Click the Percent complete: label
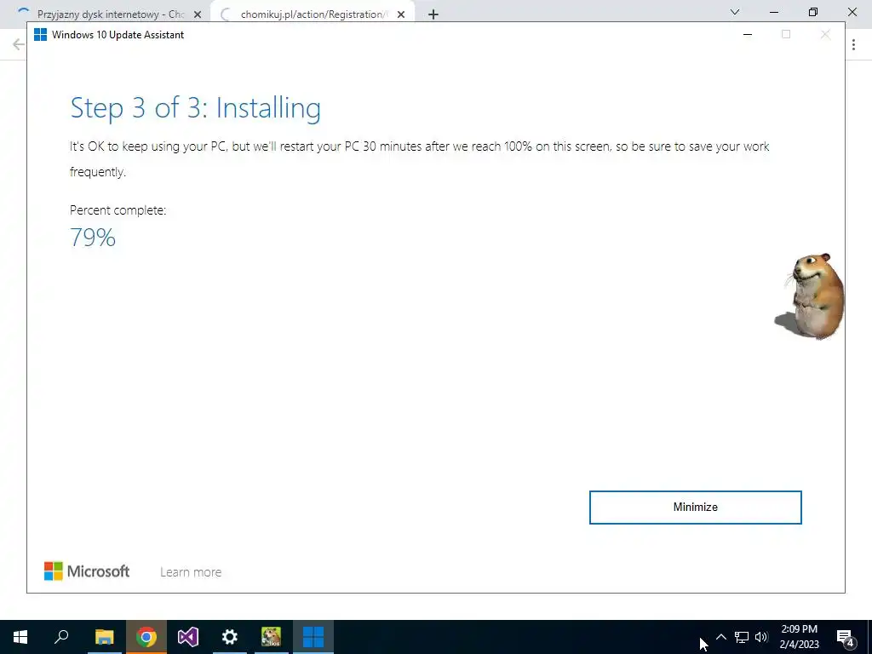The height and width of the screenshot is (654, 872). tap(118, 210)
